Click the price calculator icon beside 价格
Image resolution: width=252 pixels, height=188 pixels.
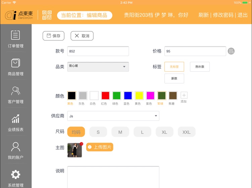(x=231, y=51)
